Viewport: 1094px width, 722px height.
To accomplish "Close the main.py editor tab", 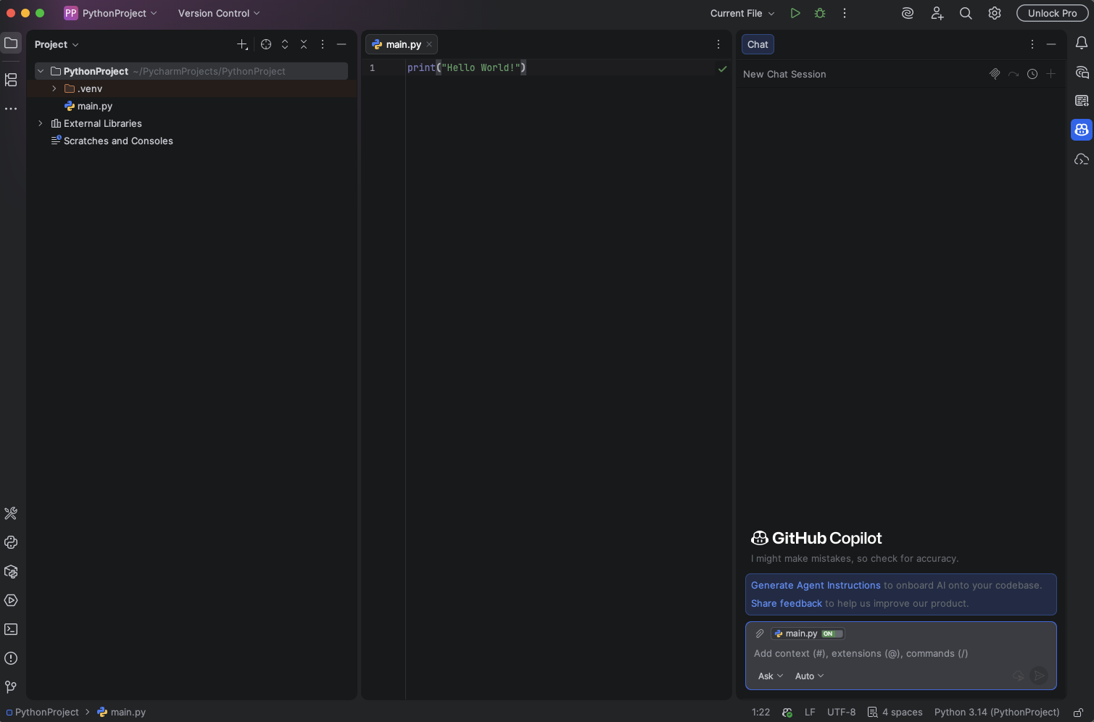I will click(x=429, y=44).
